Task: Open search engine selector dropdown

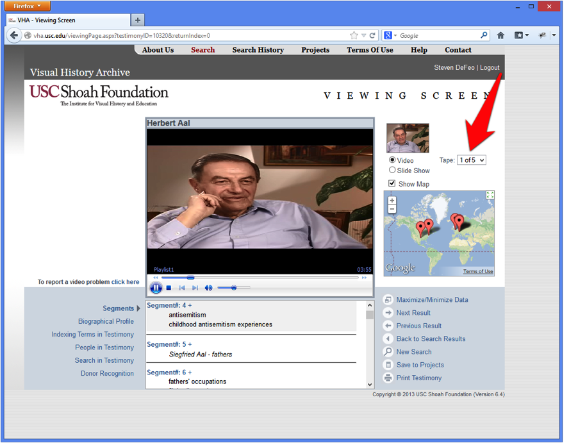Action: tap(390, 35)
